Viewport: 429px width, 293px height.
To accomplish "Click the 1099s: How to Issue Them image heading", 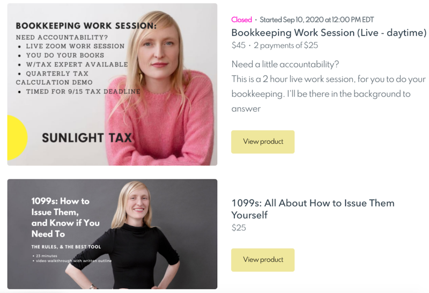I will [x=65, y=217].
